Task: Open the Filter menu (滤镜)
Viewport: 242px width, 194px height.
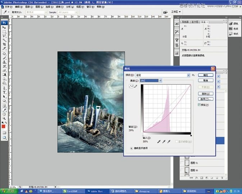Action: (60, 7)
